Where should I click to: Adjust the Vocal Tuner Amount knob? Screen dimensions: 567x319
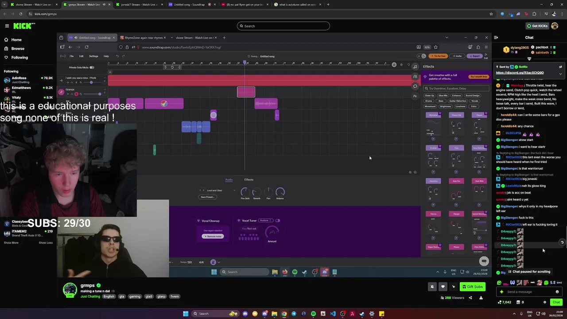272,232
